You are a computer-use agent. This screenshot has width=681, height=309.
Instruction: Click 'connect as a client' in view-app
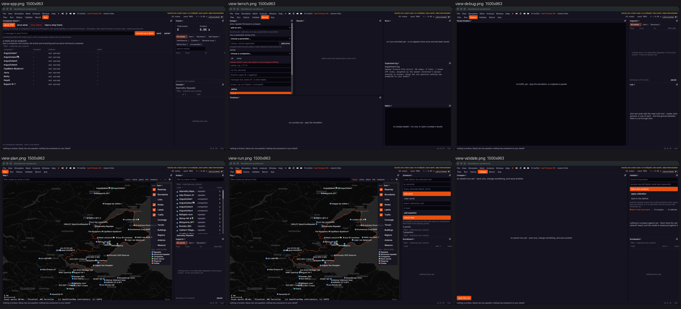(x=145, y=33)
